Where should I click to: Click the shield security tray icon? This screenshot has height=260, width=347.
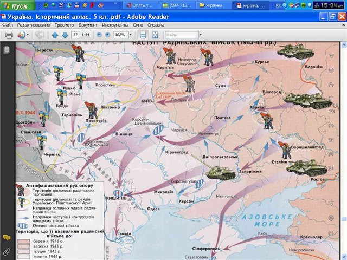[310, 5]
